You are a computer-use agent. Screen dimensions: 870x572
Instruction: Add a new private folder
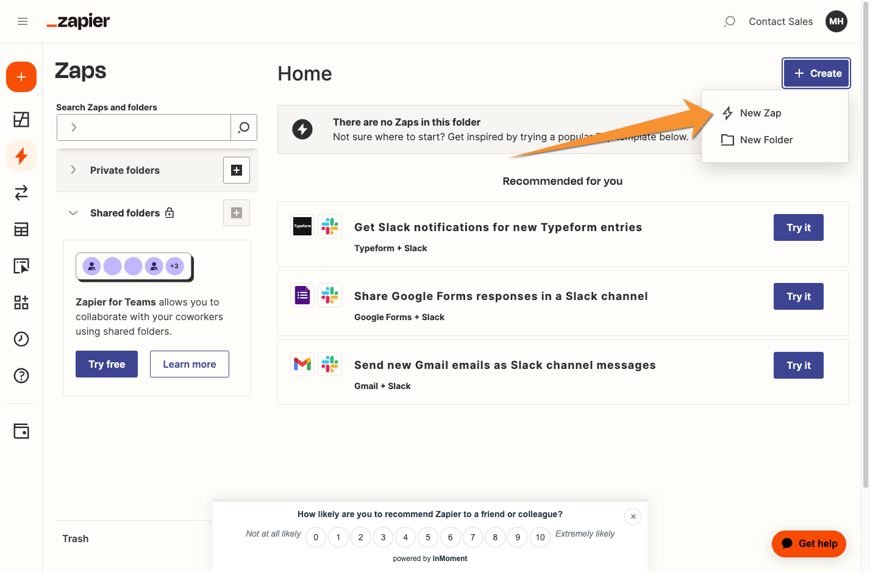tap(237, 170)
